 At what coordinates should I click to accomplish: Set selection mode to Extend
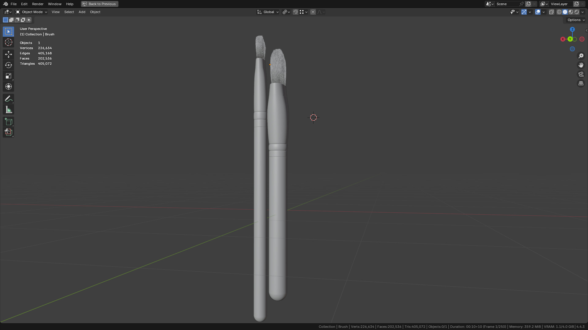coord(11,20)
